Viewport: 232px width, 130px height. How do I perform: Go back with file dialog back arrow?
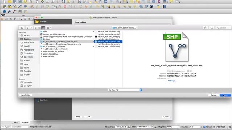point(27,28)
